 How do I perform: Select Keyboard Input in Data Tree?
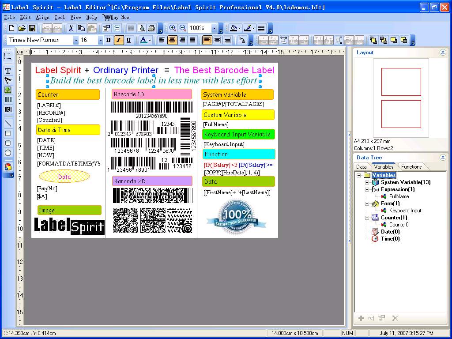pyautogui.click(x=405, y=211)
